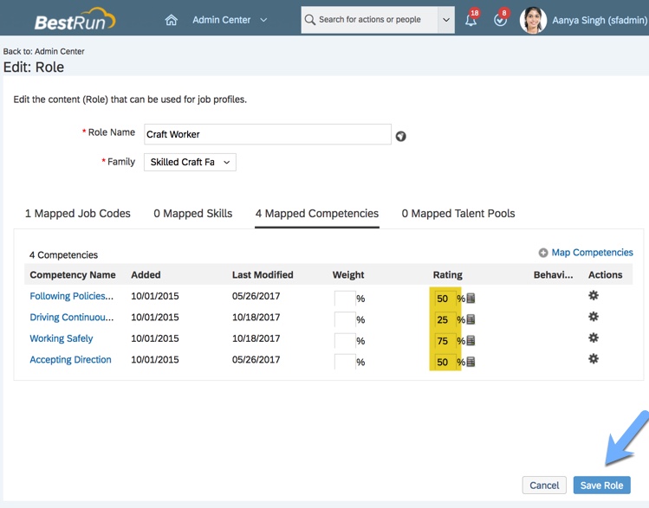Click Actions gear for Working Safely

pos(594,338)
